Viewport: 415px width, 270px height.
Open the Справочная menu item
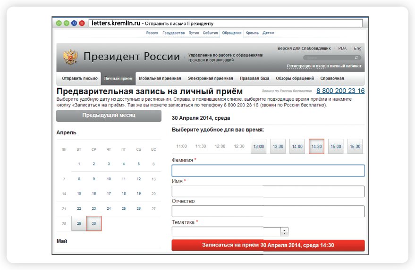point(332,79)
